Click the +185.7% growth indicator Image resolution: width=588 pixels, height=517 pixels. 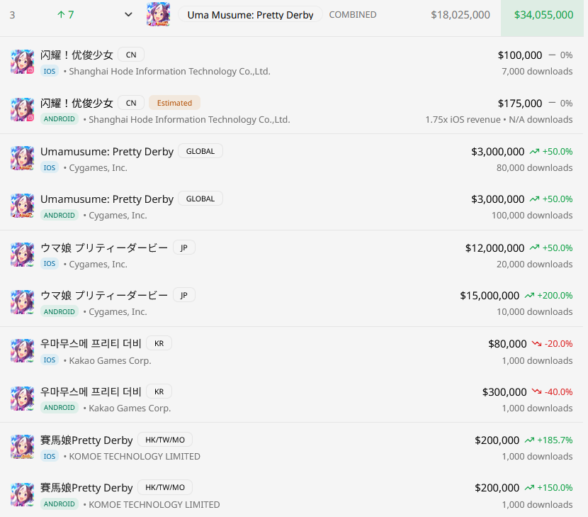tap(548, 440)
